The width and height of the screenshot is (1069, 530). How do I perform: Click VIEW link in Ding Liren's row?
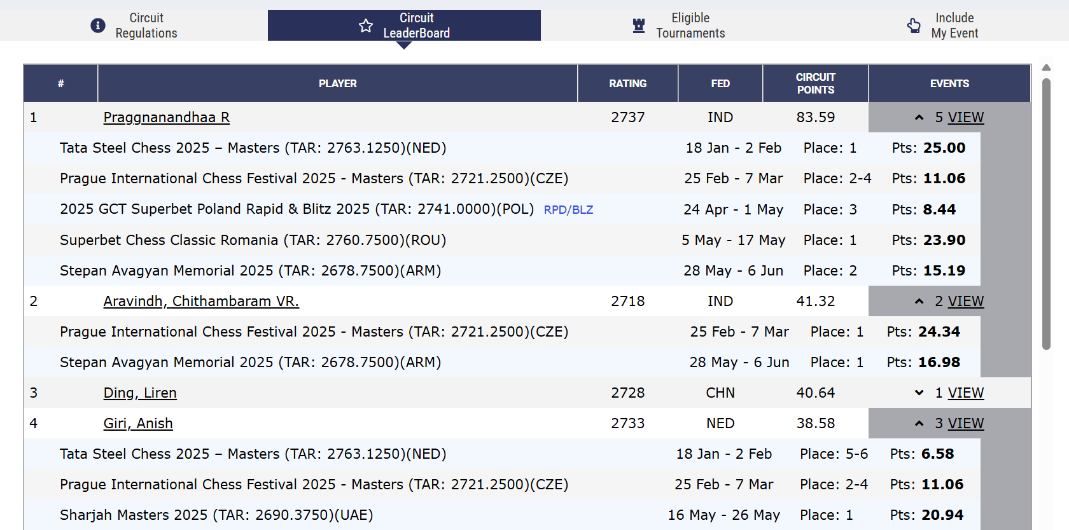965,393
